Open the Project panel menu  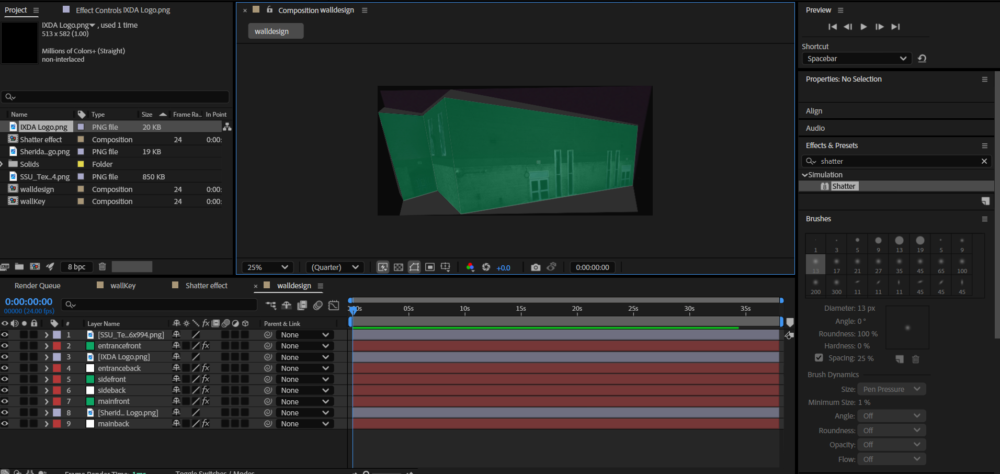coord(36,9)
